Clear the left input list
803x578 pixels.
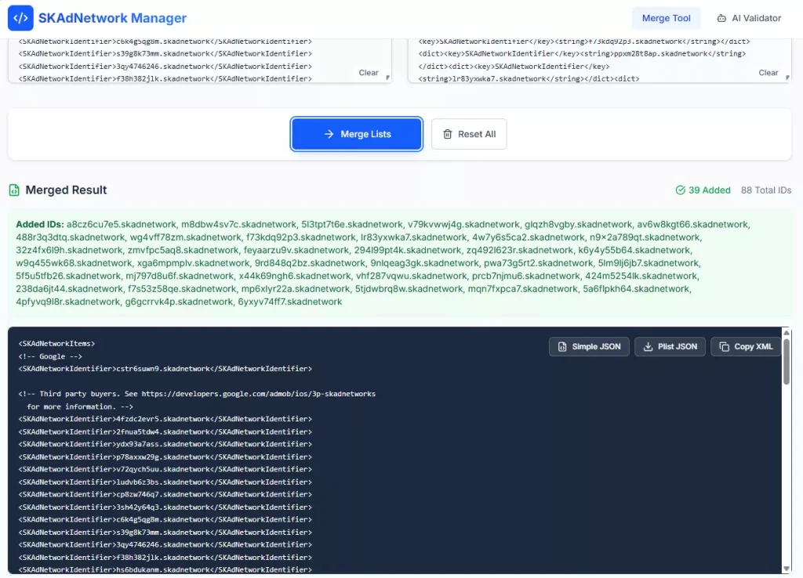[x=369, y=73]
